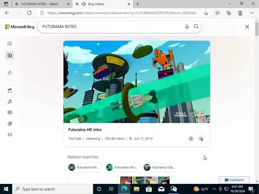Open a new browser tab
The width and height of the screenshot is (259, 194).
(137, 4)
